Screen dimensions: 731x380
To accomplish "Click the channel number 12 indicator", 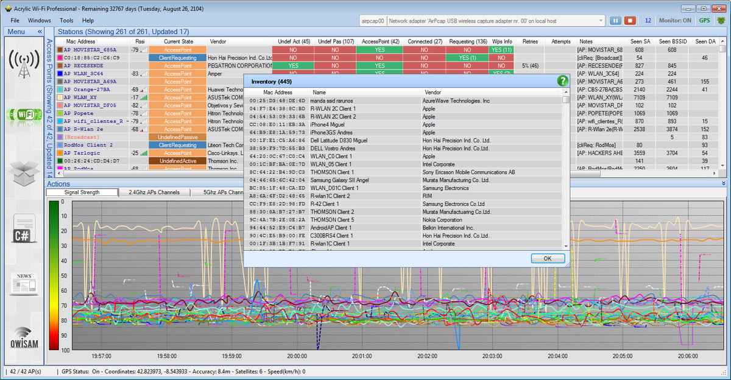I will tap(648, 20).
